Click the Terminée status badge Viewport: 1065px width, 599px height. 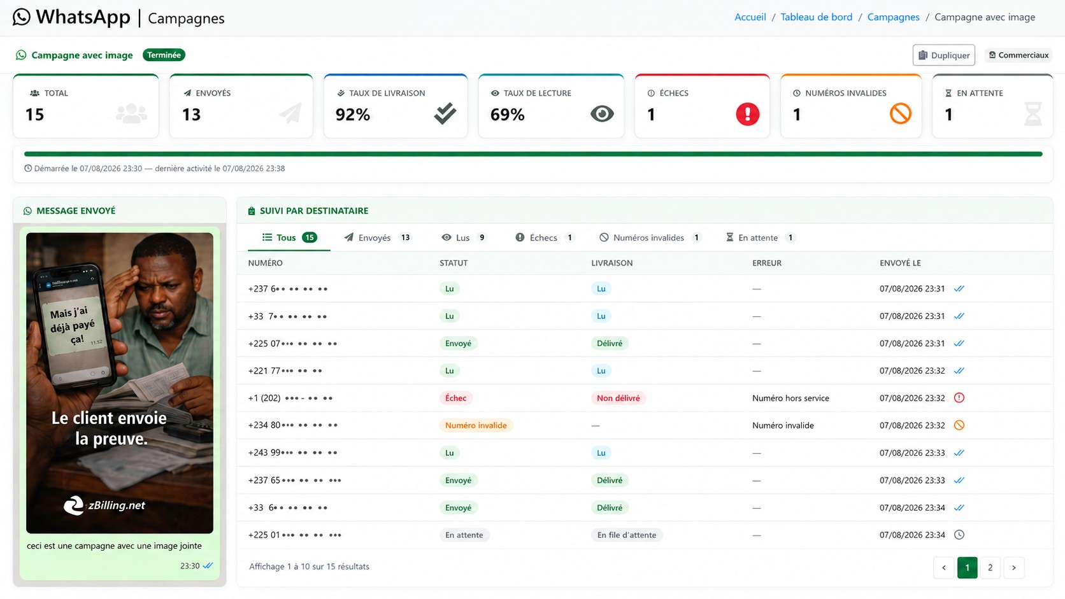(x=164, y=55)
